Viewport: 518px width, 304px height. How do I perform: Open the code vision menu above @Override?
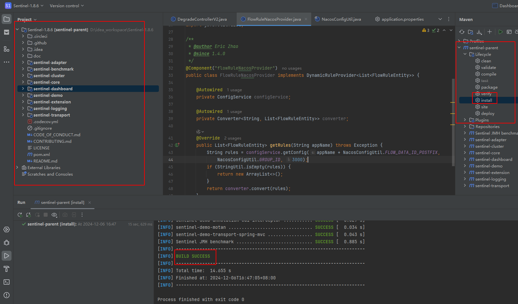coord(200,132)
